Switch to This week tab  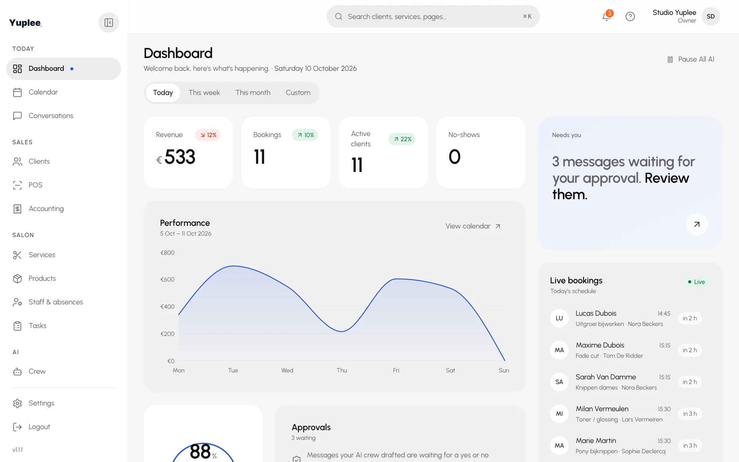[x=204, y=93]
